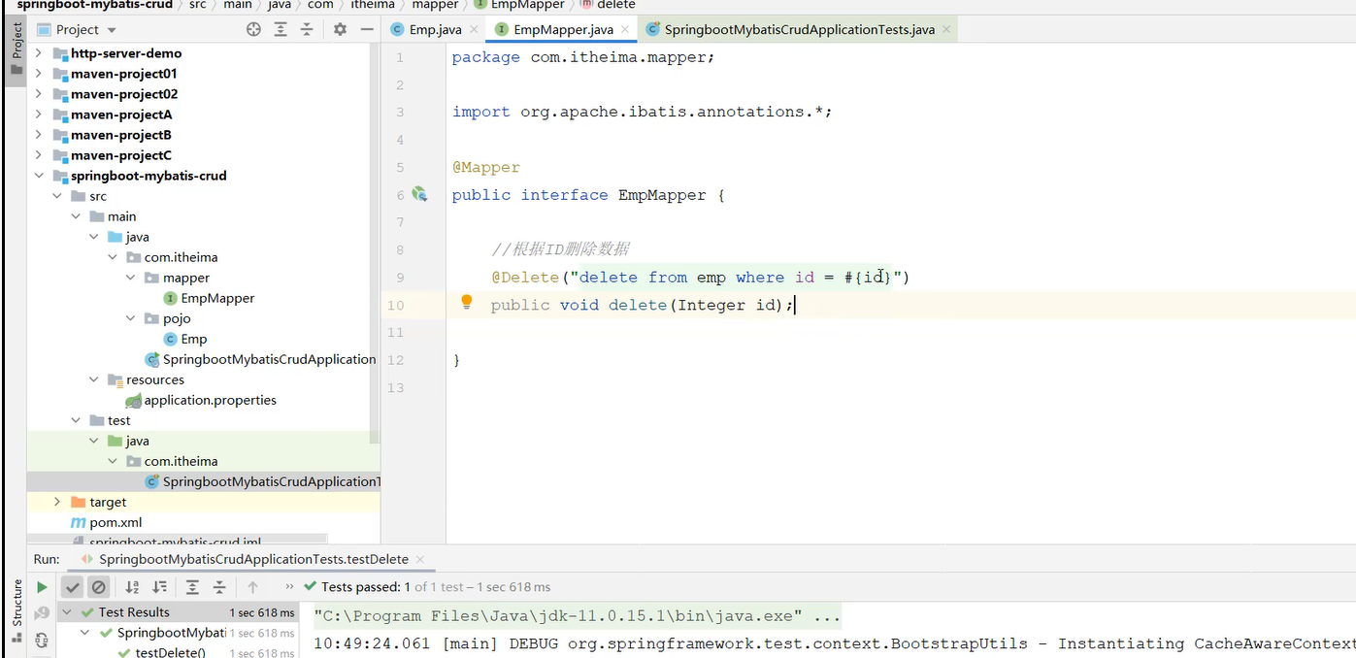The height and width of the screenshot is (658, 1356).
Task: Open the Project view dropdown
Action: pyautogui.click(x=112, y=30)
